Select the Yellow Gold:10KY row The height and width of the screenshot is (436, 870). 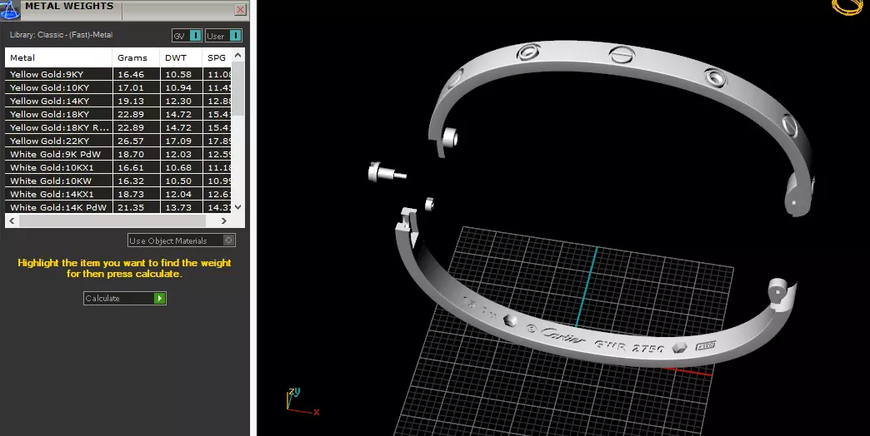[118, 87]
